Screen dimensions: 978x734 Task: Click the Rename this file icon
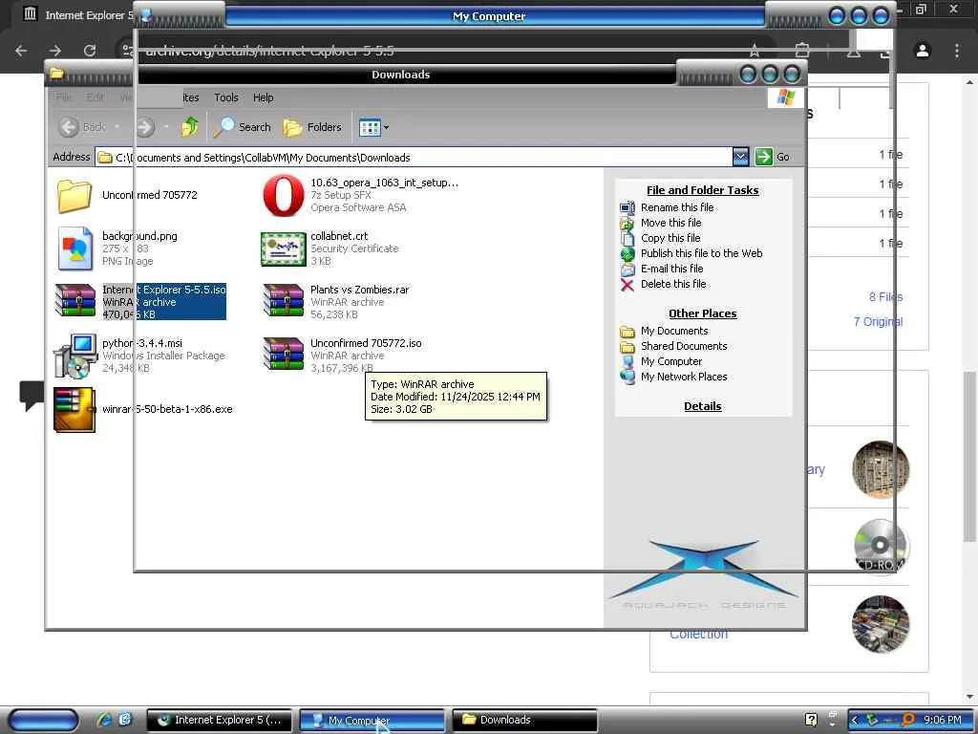(x=627, y=207)
